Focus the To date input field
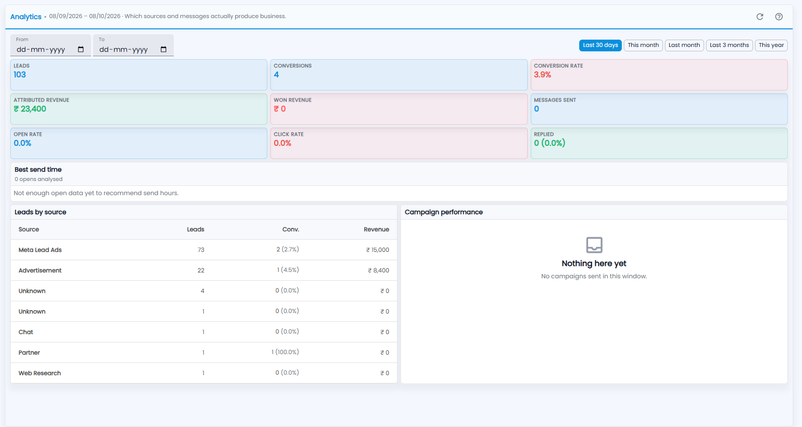This screenshot has height=427, width=802. tap(134, 45)
